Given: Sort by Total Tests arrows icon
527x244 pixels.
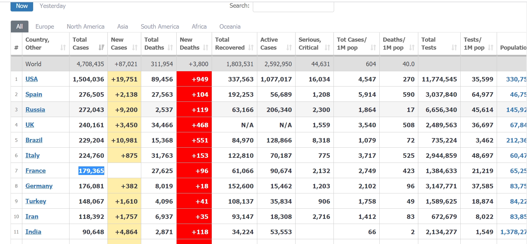Looking at the screenshot, I should (454, 47).
